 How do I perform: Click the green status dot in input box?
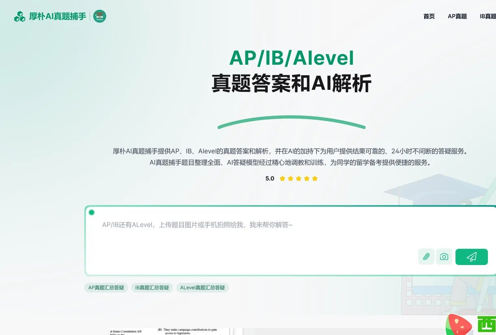92,212
